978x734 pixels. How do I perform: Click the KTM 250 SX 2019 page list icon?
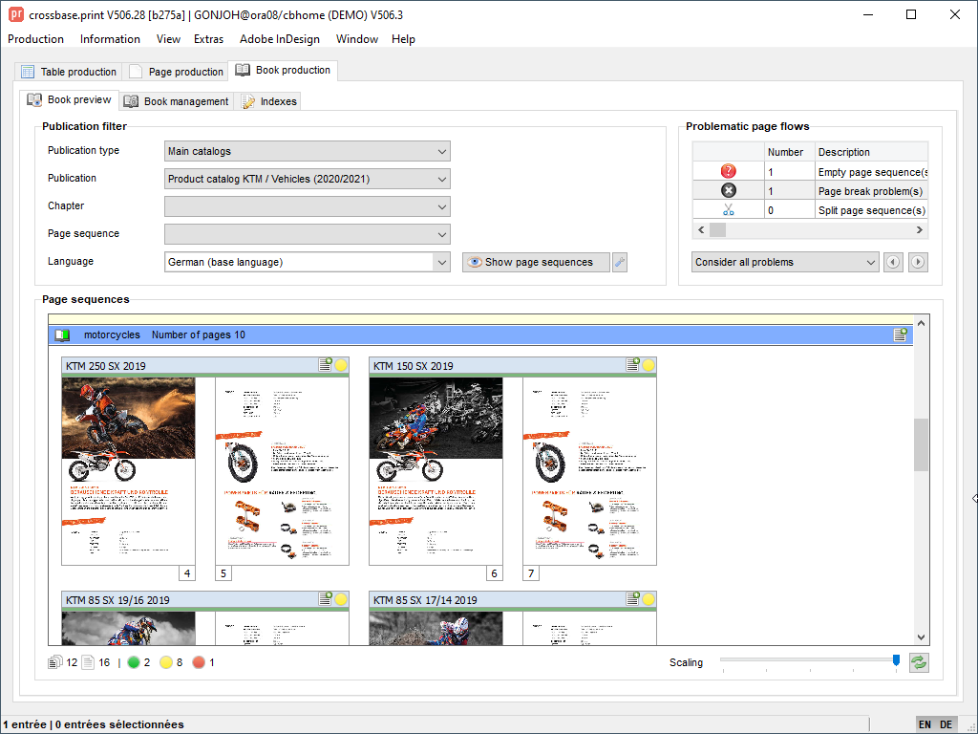click(x=325, y=365)
